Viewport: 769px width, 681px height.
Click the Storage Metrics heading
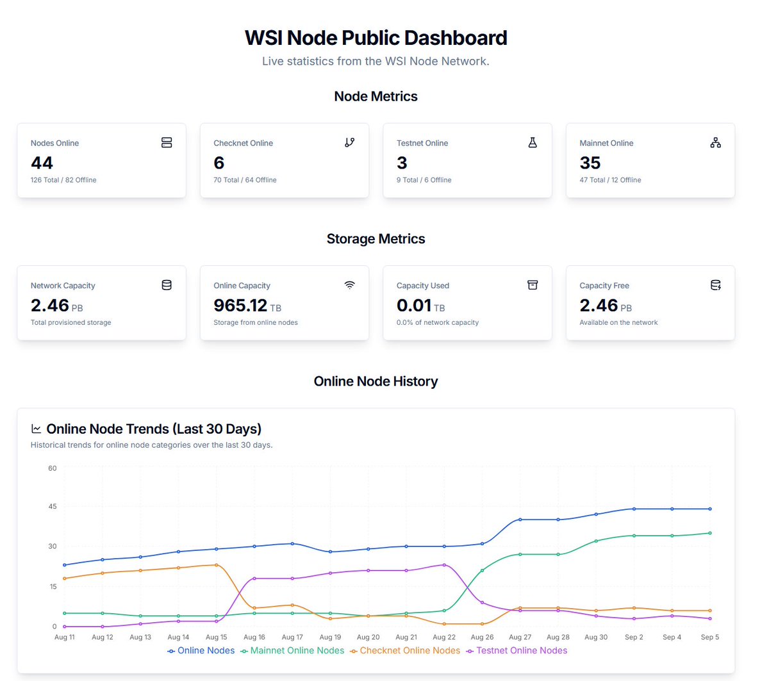[376, 239]
